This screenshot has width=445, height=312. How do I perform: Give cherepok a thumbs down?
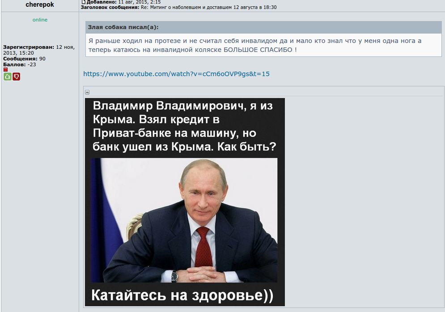(x=17, y=77)
